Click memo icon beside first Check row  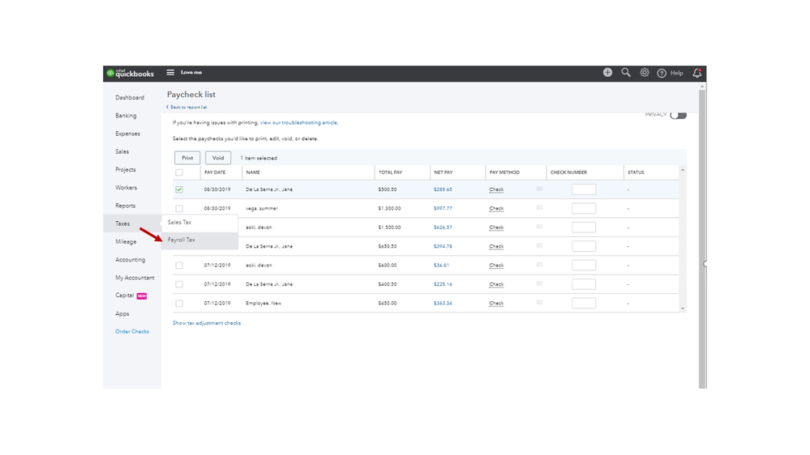(540, 189)
